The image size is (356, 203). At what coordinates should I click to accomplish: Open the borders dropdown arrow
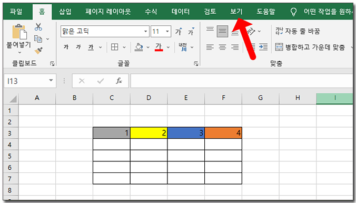(124, 47)
